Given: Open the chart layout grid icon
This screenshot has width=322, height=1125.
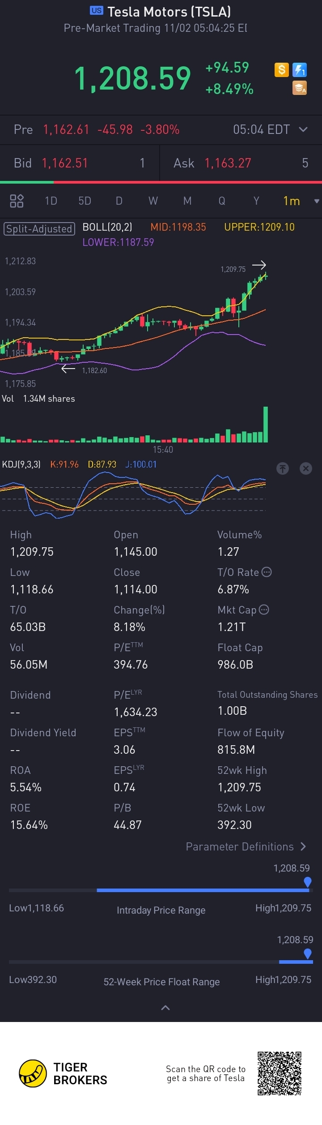Looking at the screenshot, I should (17, 201).
